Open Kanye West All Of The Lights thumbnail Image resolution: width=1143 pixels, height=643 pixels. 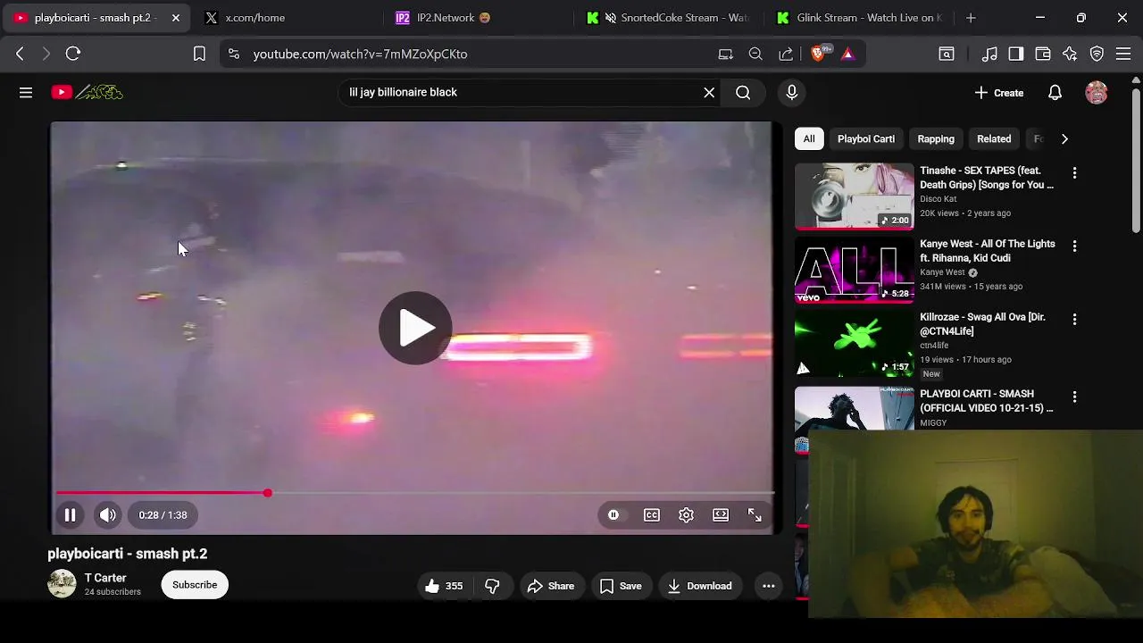pyautogui.click(x=855, y=270)
